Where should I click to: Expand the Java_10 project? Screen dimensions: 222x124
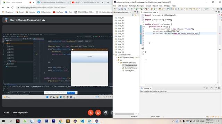tap(114, 34)
